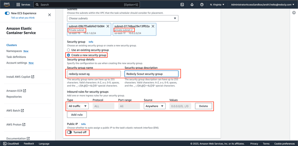Click Info link next to Public IP

pyautogui.click(x=83, y=124)
